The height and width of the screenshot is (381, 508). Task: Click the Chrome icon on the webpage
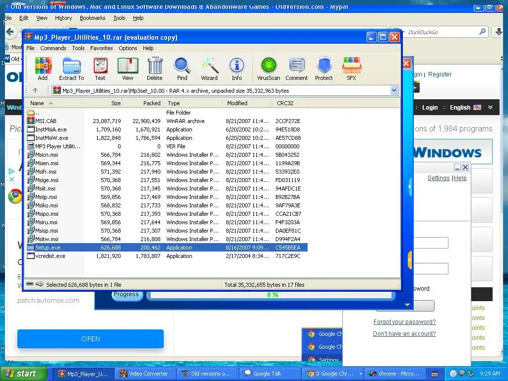15,196
